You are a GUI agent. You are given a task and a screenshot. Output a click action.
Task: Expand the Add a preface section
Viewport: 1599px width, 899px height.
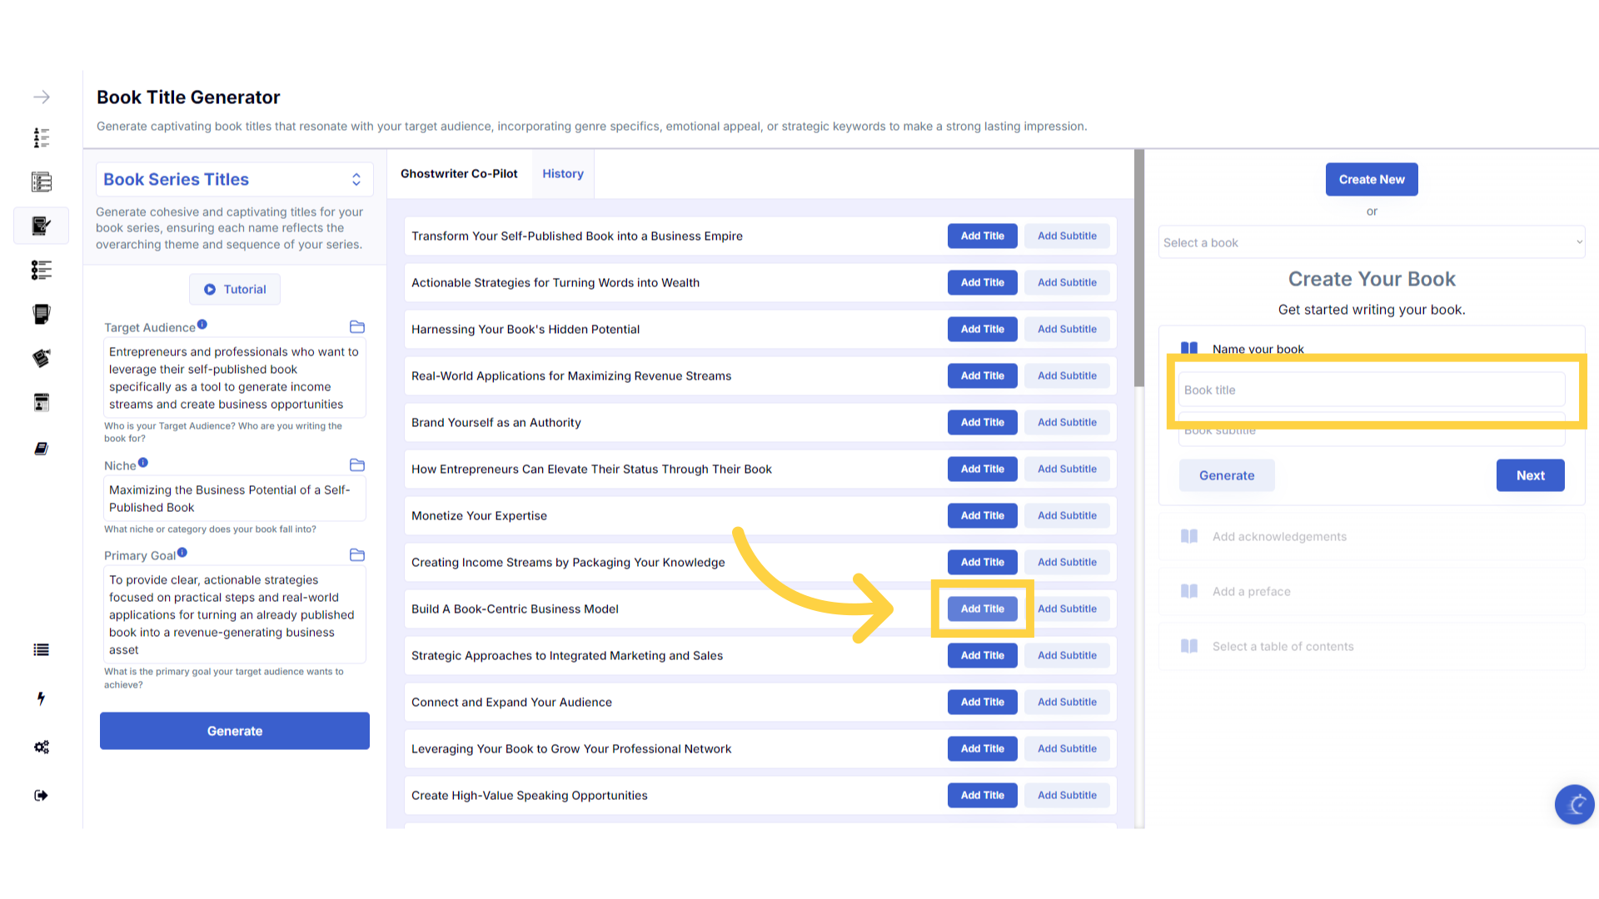tap(1251, 592)
